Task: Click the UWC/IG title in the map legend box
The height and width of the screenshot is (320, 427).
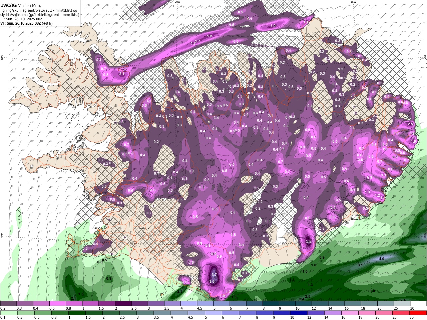Action: (8, 6)
